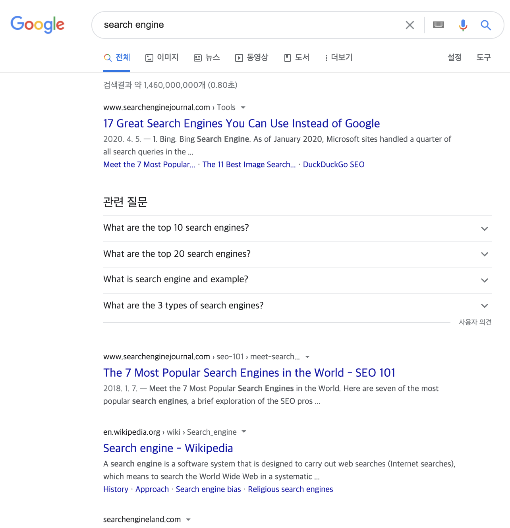Viewport: 510px width, 528px height.
Task: Click the 동영상 tab play icon
Action: tap(239, 58)
